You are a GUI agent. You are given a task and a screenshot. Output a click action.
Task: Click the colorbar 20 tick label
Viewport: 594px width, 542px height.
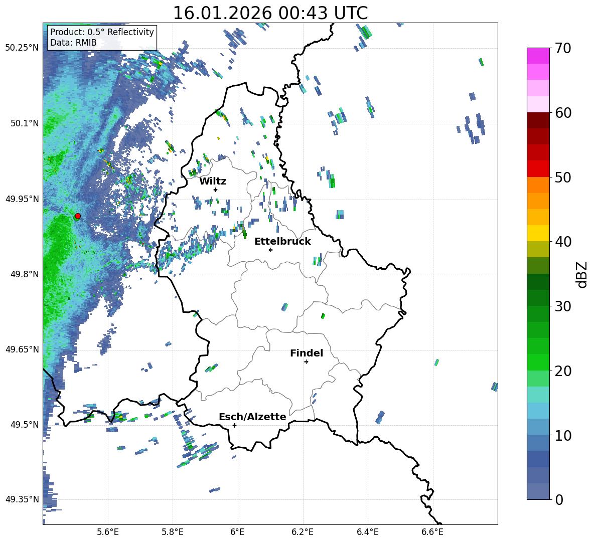563,371
